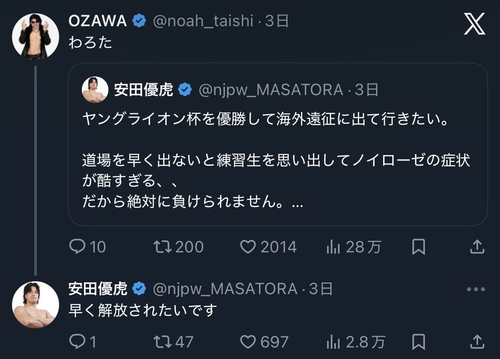Screen dimensions: 500x359
Task: Open the more options menu on 安田優虎's reply
Action: click(x=476, y=289)
